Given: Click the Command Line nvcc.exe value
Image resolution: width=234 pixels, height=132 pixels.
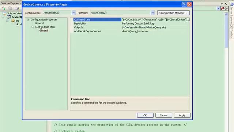Looking at the screenshot, I should click(154, 19).
